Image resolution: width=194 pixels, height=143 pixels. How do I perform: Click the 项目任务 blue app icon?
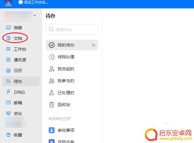(52, 141)
